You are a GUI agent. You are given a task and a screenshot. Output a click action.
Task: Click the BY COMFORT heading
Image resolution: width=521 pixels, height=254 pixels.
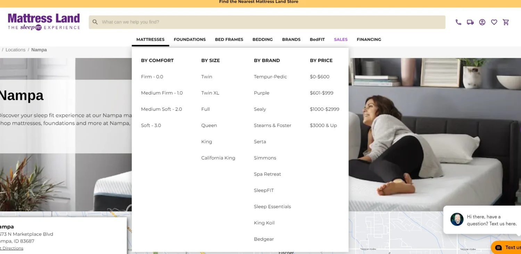pos(157,60)
